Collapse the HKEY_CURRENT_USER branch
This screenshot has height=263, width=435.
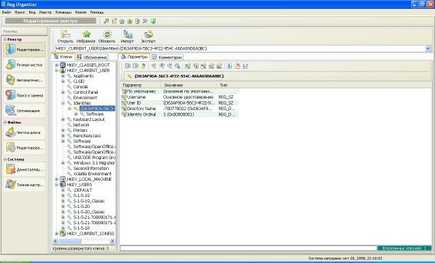click(56, 71)
